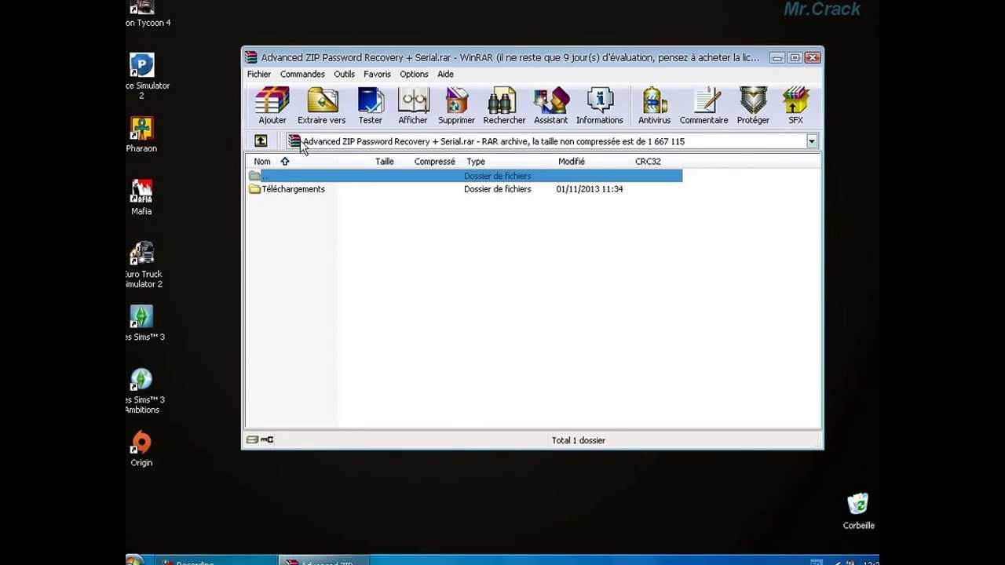1005x565 pixels.
Task: Open the Fichier menu
Action: coord(259,74)
